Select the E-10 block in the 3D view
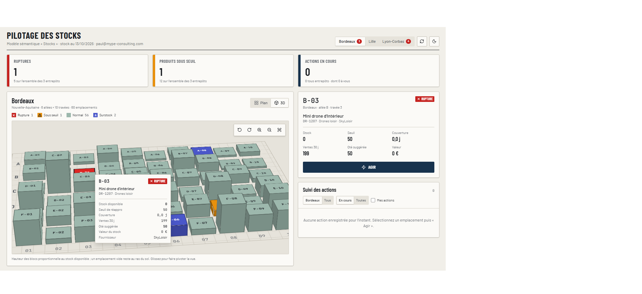The width and height of the screenshot is (642, 294). click(x=277, y=192)
